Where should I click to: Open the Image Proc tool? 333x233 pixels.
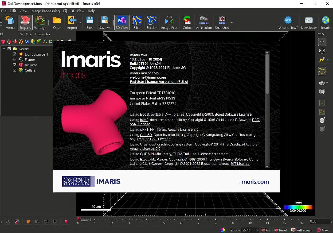tap(169, 23)
